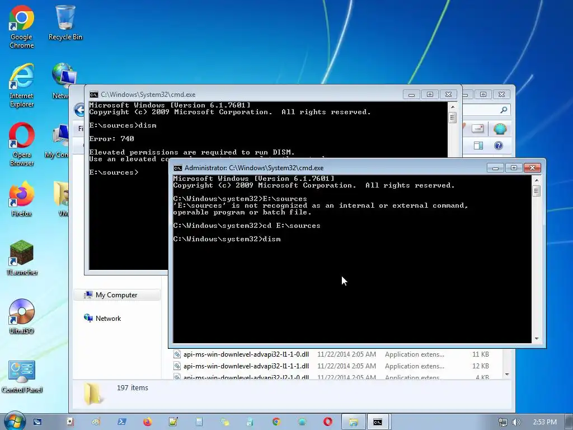Close the Explorer window behind
Viewport: 573px width, 430px height.
click(x=502, y=95)
